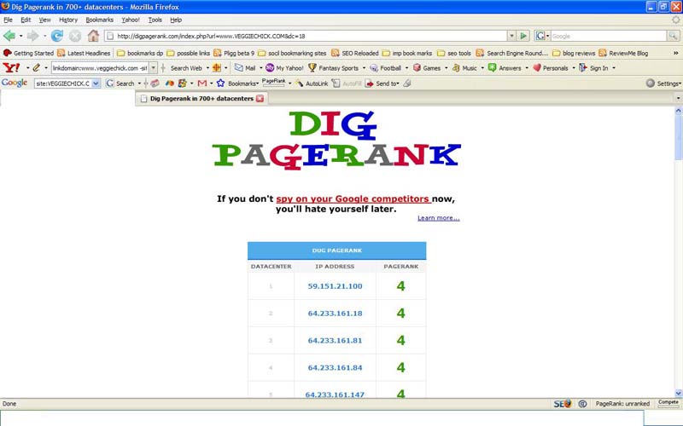Open the Bookmarks menu

pos(99,20)
